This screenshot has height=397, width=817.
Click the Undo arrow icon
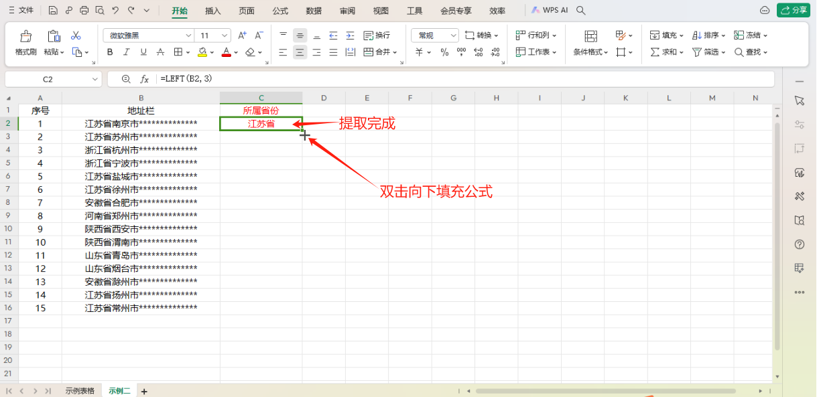click(115, 11)
